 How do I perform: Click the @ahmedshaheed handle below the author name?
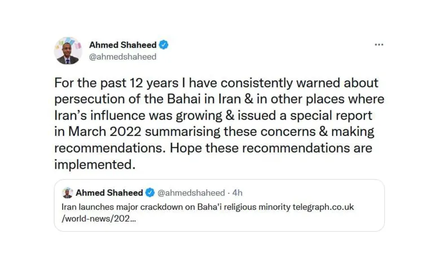(122, 57)
